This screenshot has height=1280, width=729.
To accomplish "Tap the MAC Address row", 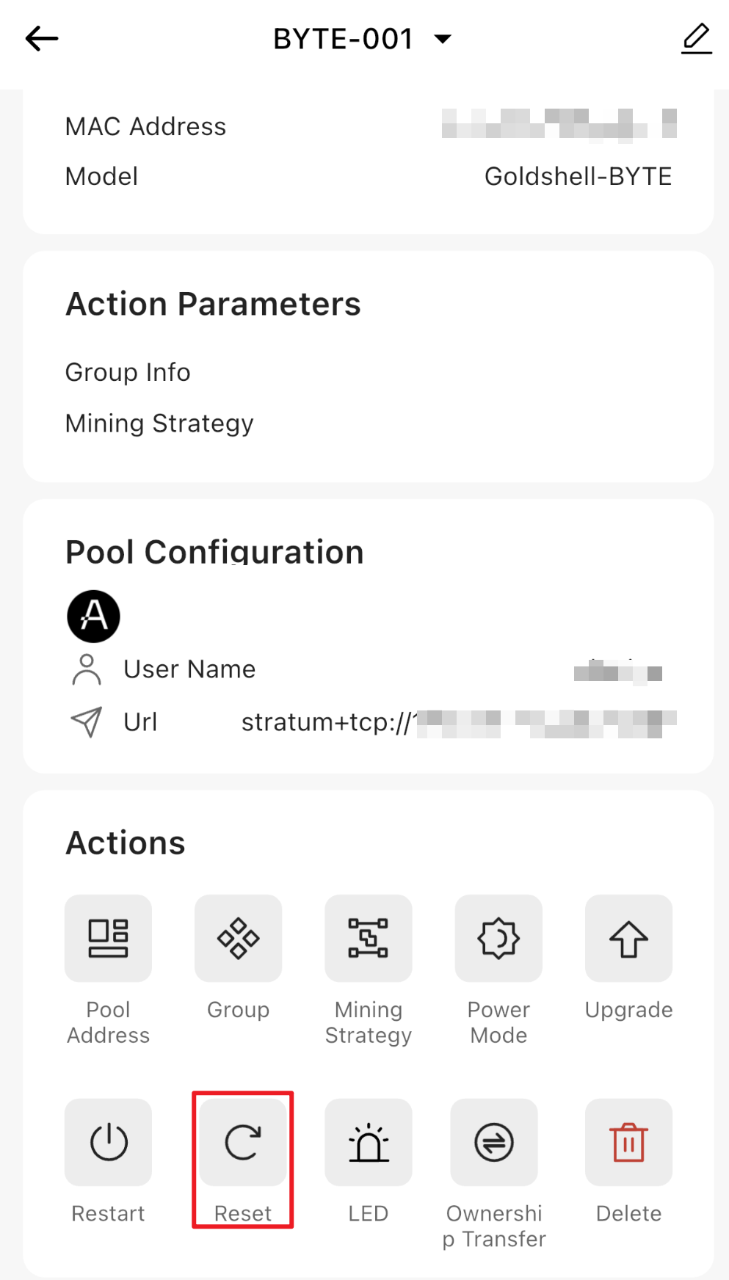I will [146, 126].
